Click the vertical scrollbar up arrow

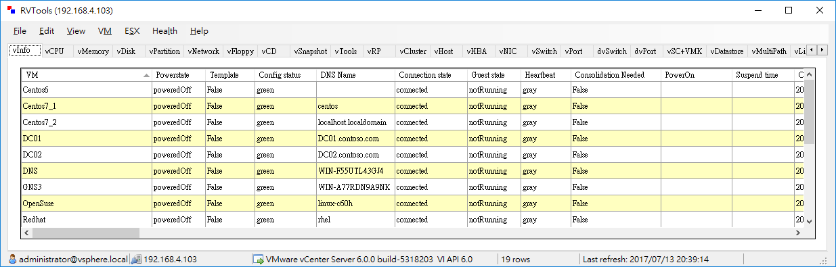[808, 75]
